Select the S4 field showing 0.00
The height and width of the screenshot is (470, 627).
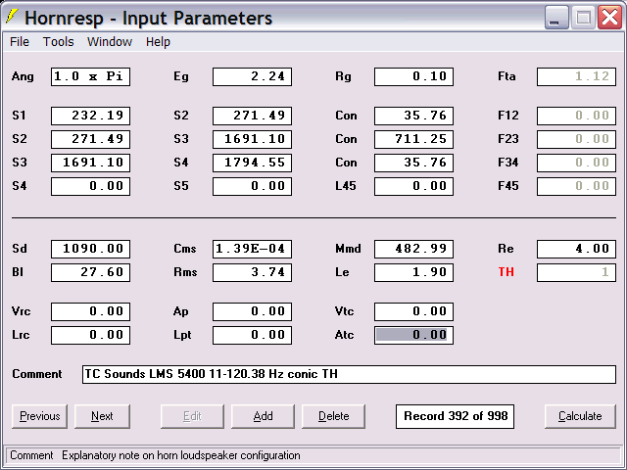click(90, 186)
